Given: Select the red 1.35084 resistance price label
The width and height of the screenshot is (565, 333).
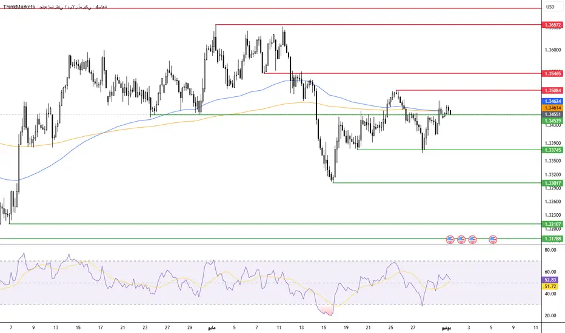Looking at the screenshot, I should click(x=552, y=90).
